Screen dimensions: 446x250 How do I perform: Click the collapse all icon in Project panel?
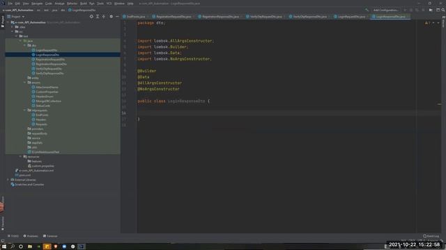(x=104, y=17)
